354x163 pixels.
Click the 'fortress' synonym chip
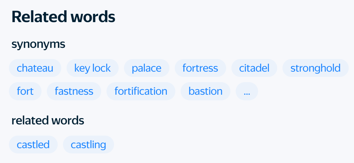coord(200,68)
